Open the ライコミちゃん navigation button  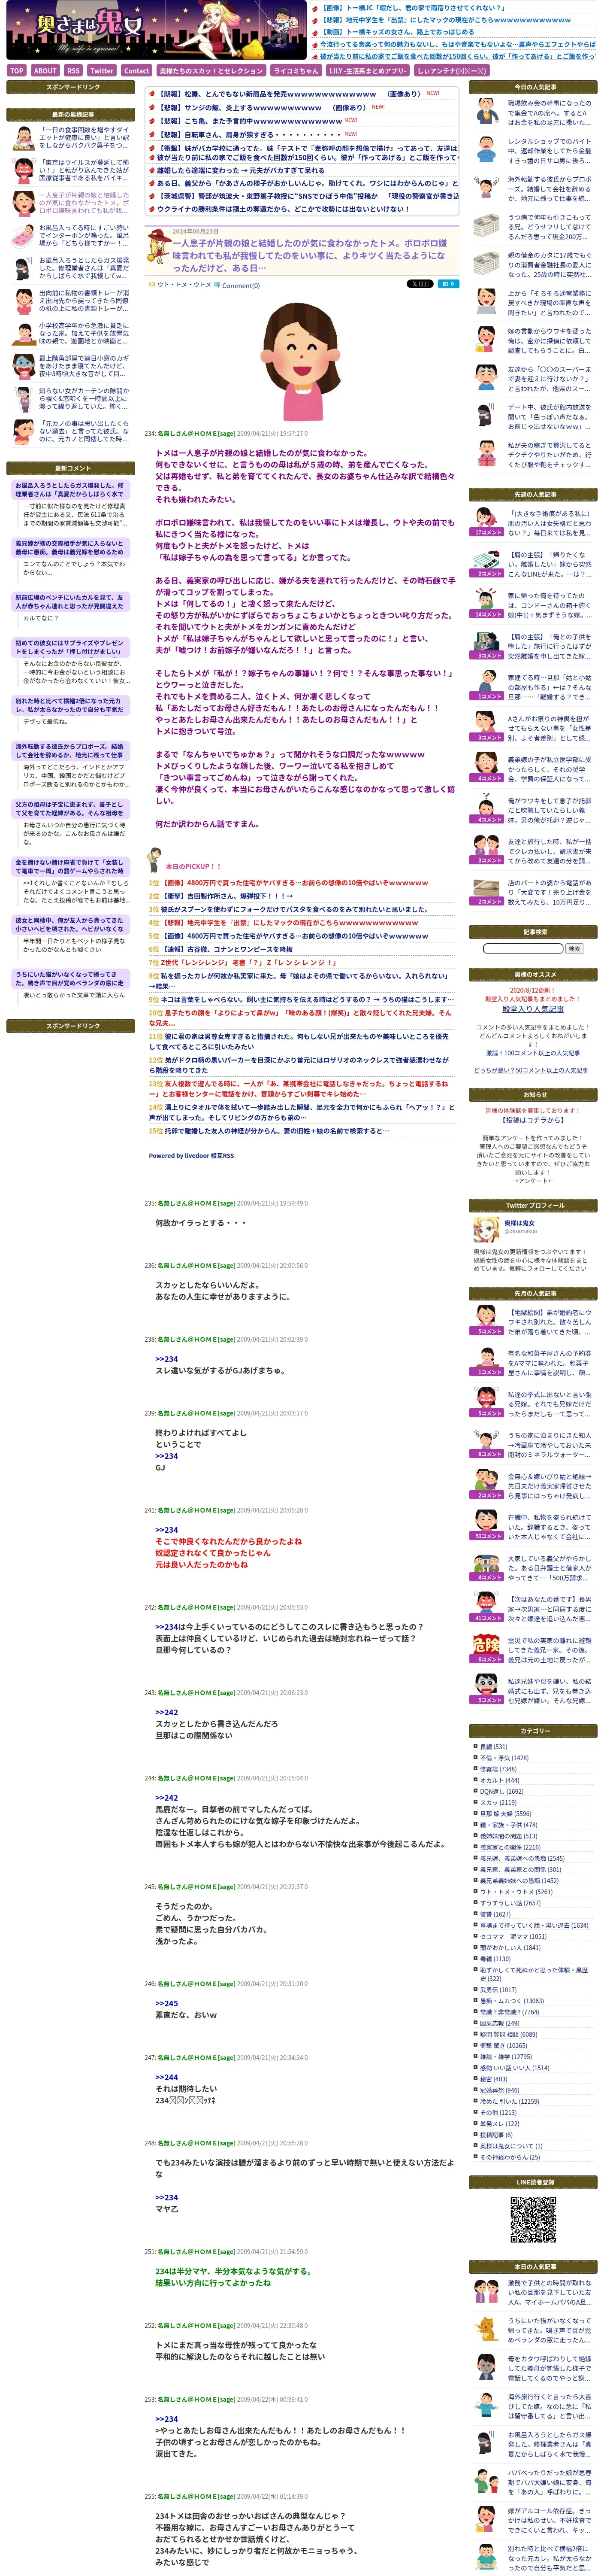296,71
